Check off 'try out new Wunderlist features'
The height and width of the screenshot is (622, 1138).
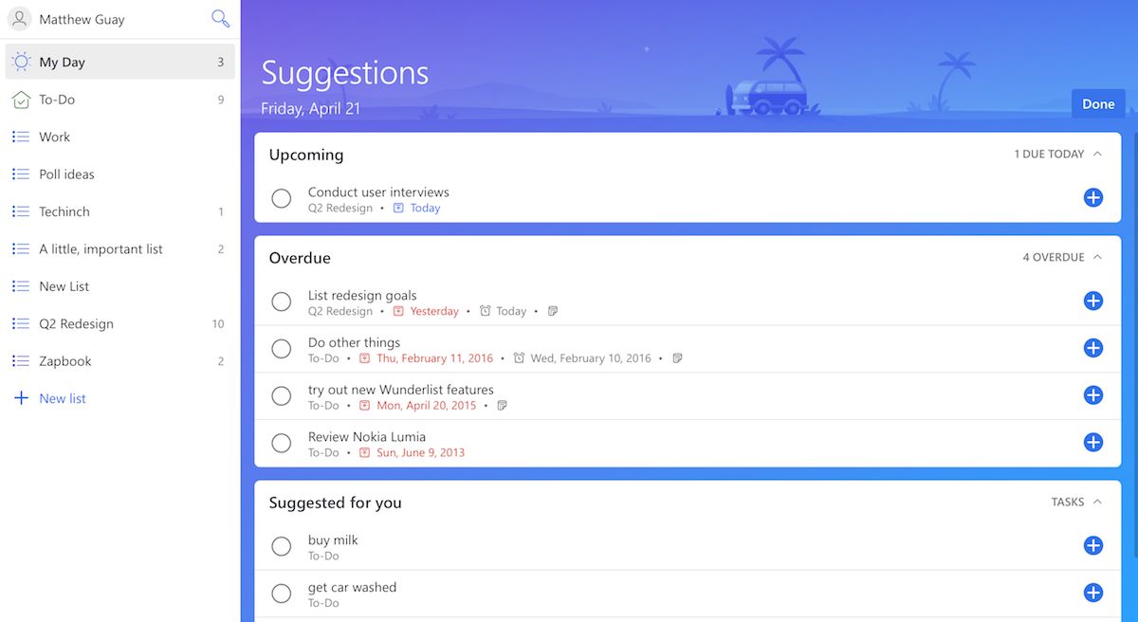pos(282,396)
